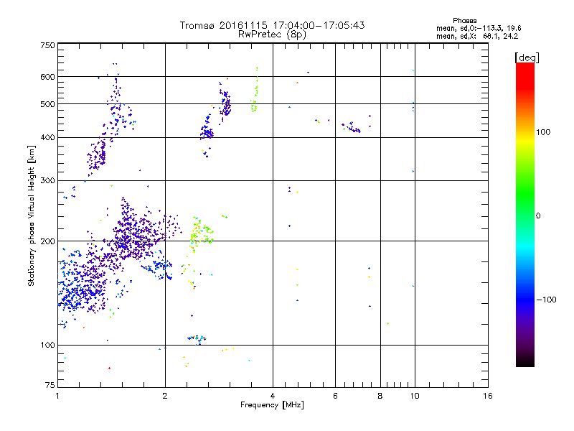Click the "[deg]" colorbar unit label
Viewport: 574px width, 431px height.
(x=527, y=57)
